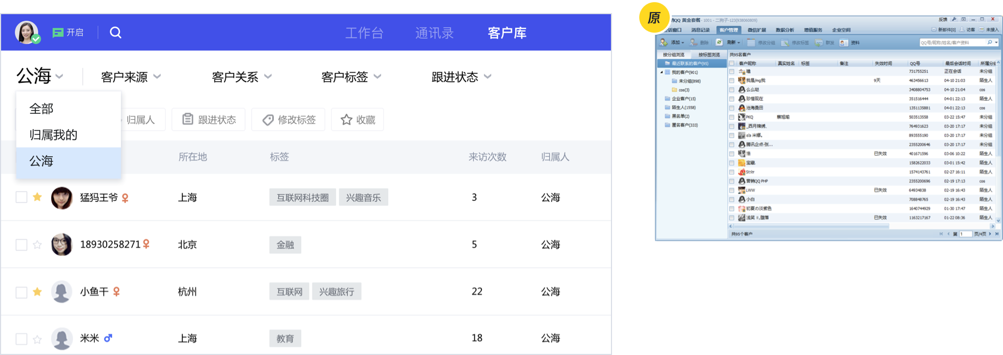Select the checkbox for 小鱼干 row
This screenshot has width=1003, height=355.
[21, 292]
